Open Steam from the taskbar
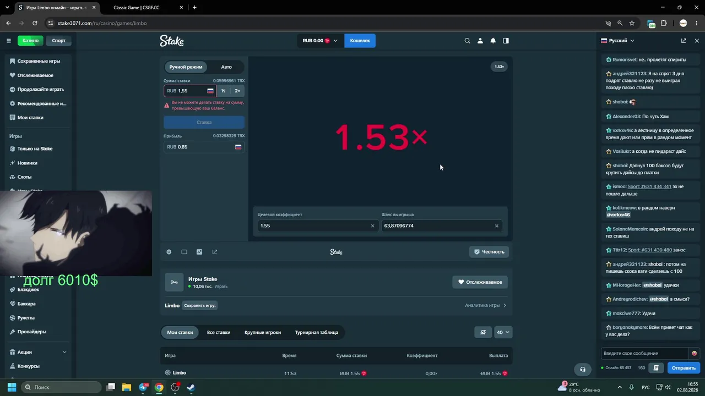Screen dimensions: 705x396 click(191, 387)
